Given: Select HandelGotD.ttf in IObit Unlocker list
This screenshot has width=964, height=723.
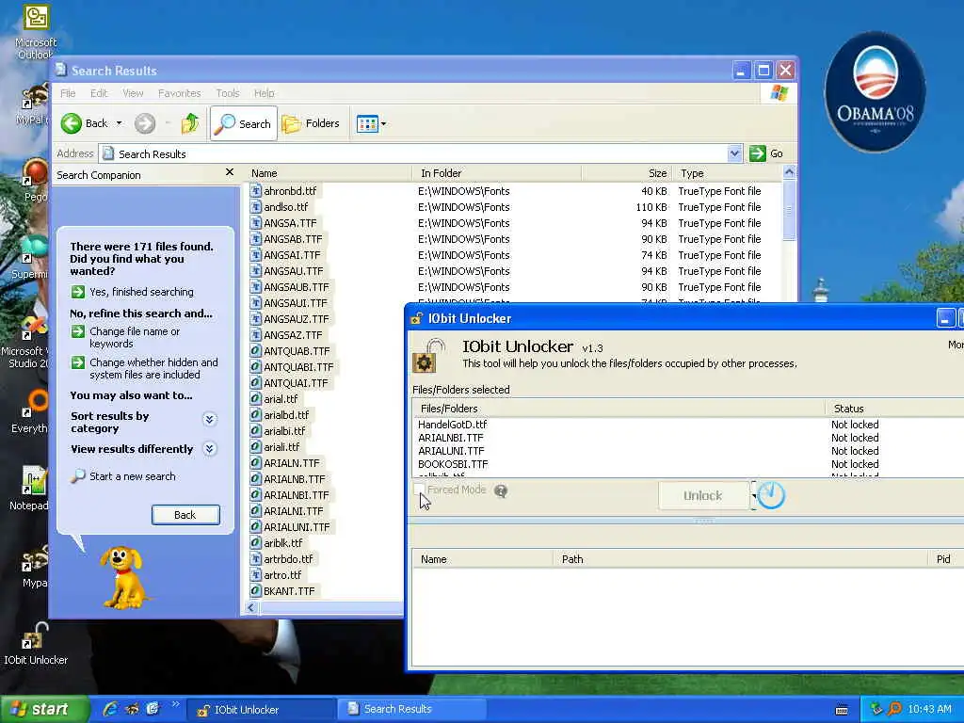Looking at the screenshot, I should tap(453, 425).
